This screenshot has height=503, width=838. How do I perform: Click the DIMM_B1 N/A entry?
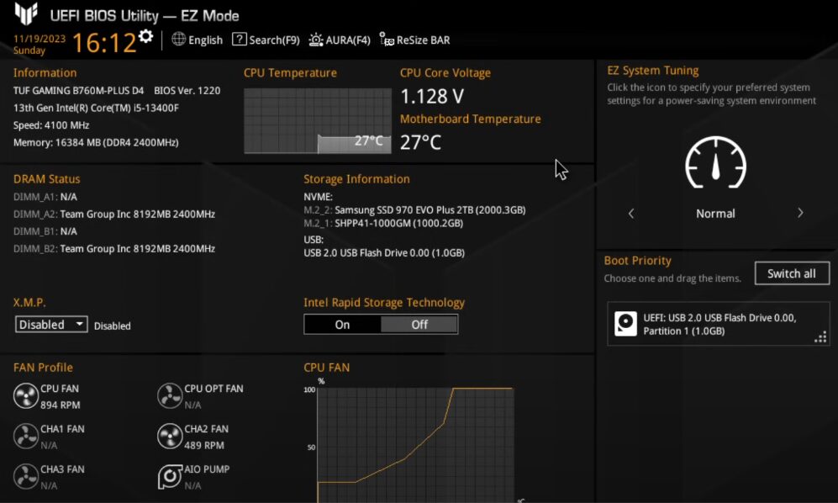click(x=45, y=231)
